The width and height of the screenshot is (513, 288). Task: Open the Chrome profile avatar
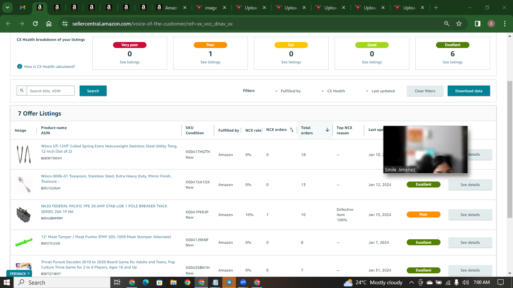pos(491,24)
